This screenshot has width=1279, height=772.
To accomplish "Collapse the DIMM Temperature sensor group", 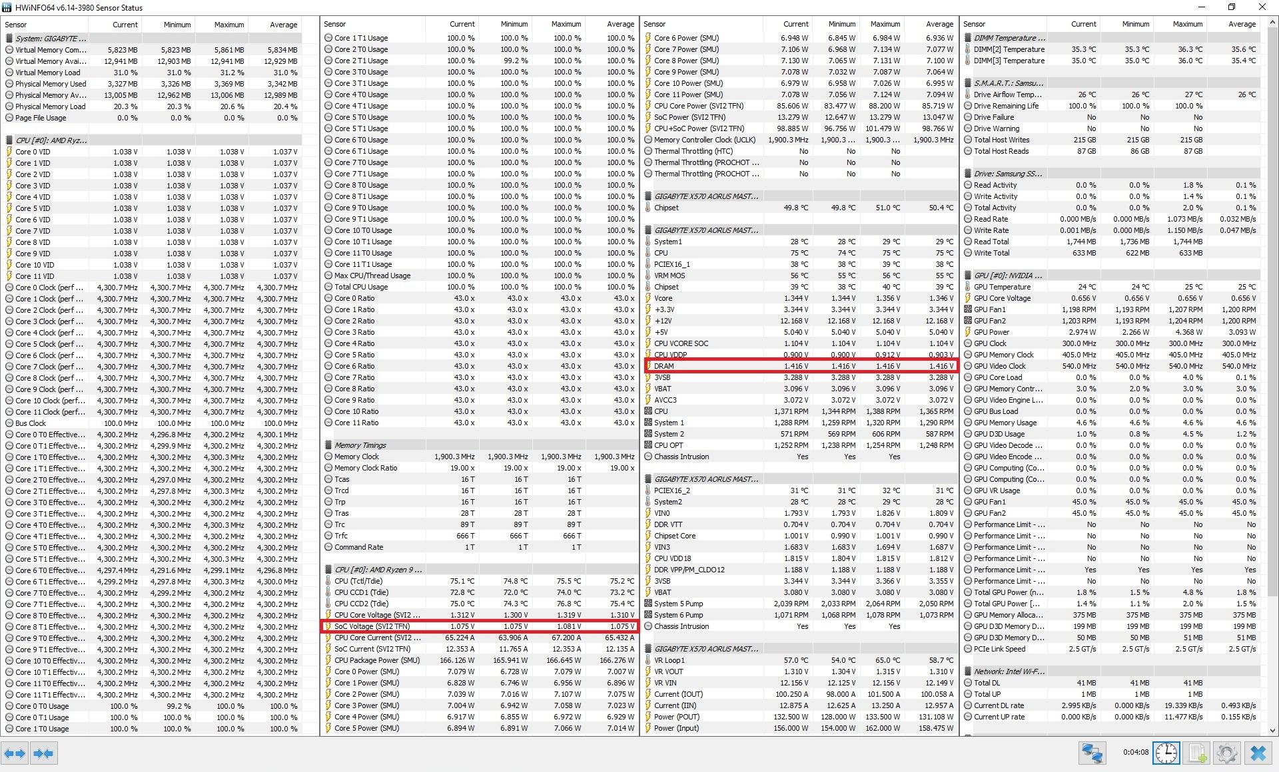I will [x=1009, y=38].
